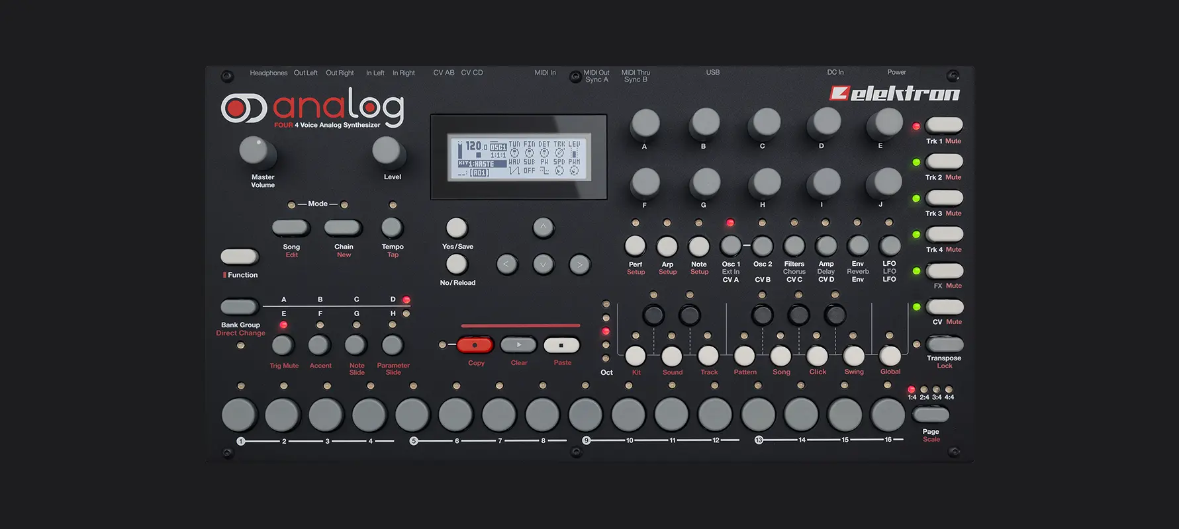Adjust the Level knob
Viewport: 1179px width, 529px height.
[387, 151]
